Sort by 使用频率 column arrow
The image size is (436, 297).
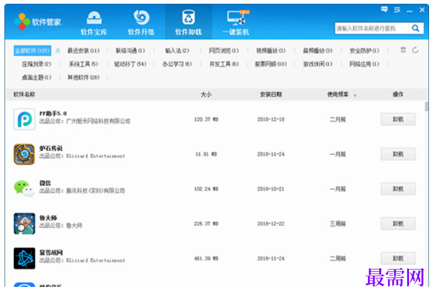[355, 96]
